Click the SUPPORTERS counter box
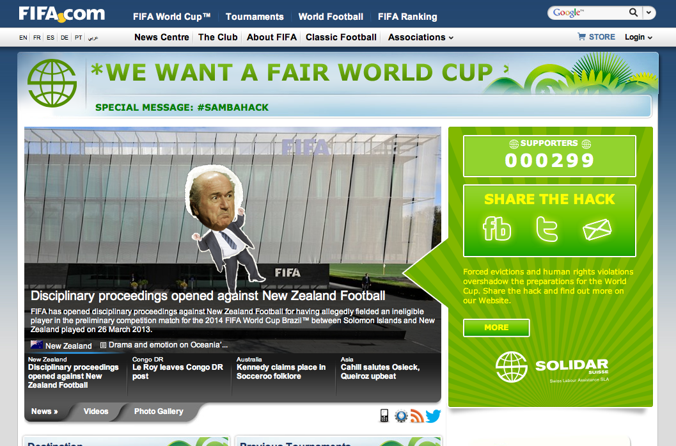Viewport: 676px width, 446px height. (x=549, y=155)
